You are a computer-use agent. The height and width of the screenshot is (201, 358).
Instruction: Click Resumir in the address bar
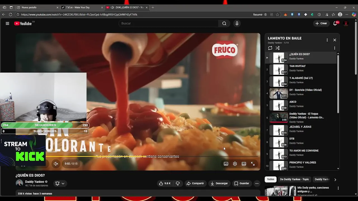(x=258, y=15)
